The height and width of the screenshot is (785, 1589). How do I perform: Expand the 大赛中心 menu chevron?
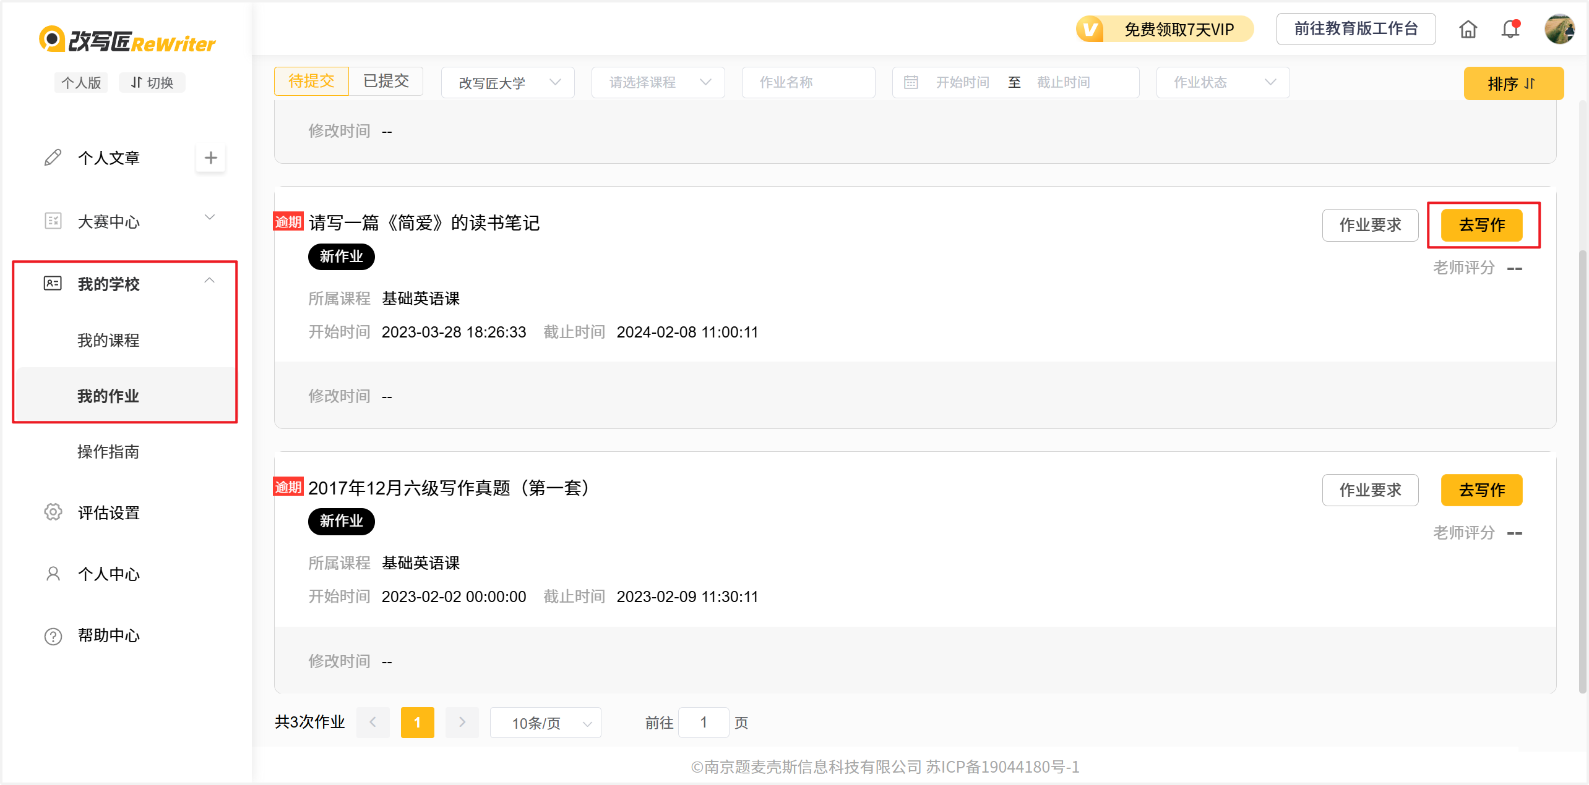click(210, 218)
